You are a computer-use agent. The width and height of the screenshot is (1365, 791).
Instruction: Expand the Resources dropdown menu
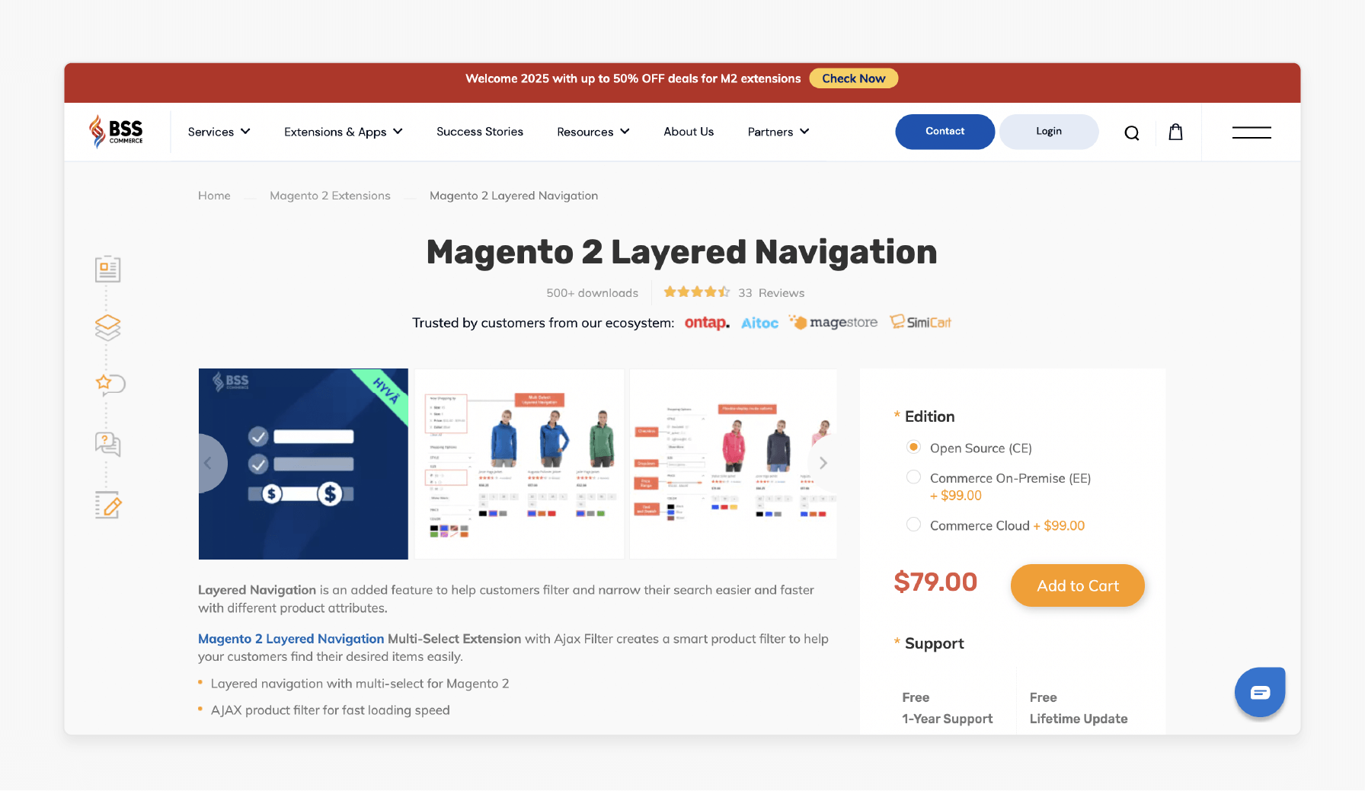(593, 132)
